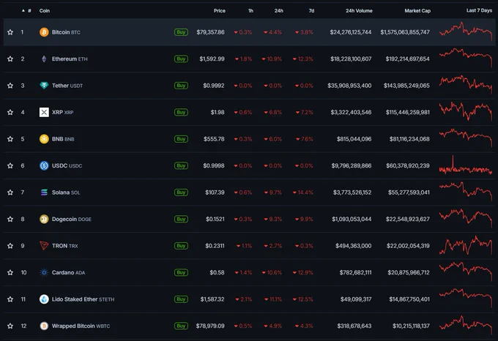Open USDC's 7-day sparkline chart
Viewport: 498px width, 341px height.
[466, 165]
